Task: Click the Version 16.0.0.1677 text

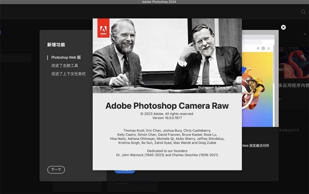Action: tap(167, 118)
